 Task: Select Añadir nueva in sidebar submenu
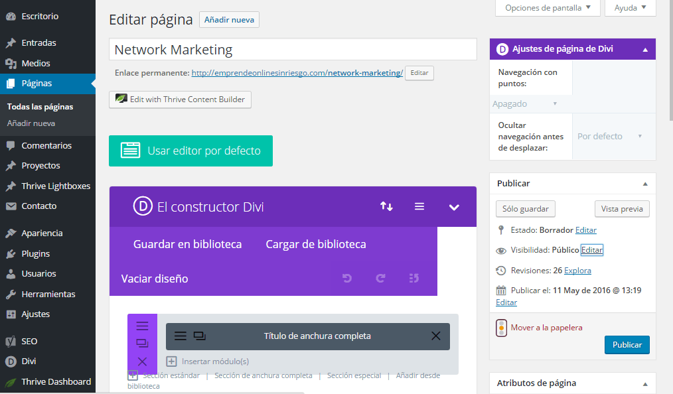(31, 123)
